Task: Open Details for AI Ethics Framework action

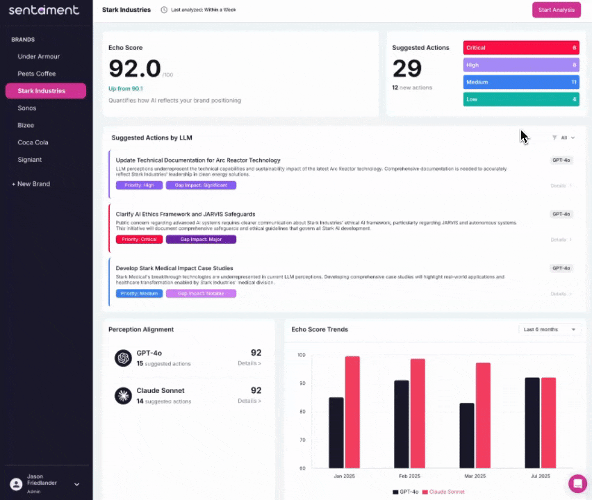Action: click(561, 240)
